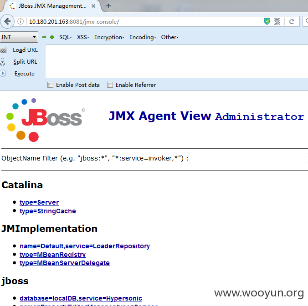Open database=localDB,service=Hypersonic link

(x=81, y=298)
